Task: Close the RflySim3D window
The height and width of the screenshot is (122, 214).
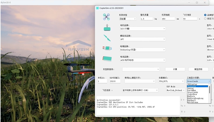Action: click(205, 2)
